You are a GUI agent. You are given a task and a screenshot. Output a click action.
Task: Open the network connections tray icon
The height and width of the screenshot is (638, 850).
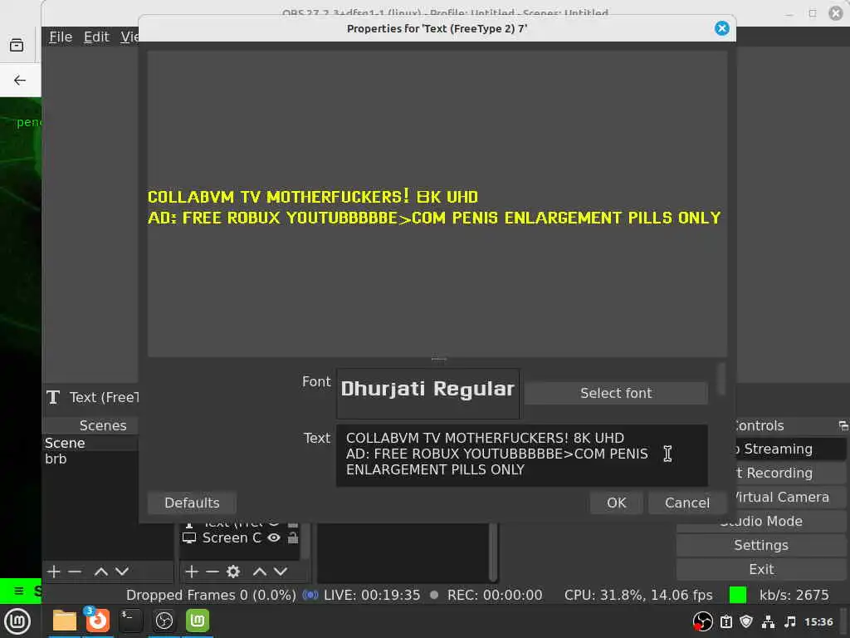pos(768,621)
